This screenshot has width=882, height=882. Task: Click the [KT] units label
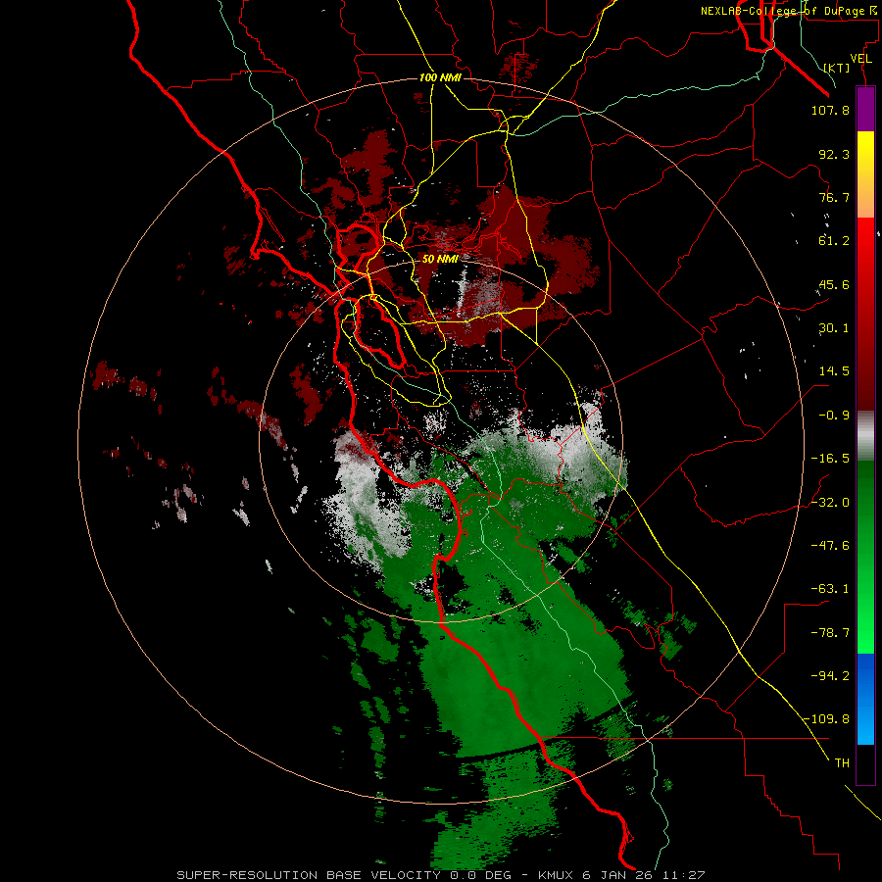pos(837,68)
